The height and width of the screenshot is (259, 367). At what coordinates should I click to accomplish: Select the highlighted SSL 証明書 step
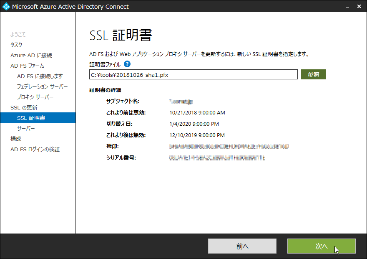38,118
